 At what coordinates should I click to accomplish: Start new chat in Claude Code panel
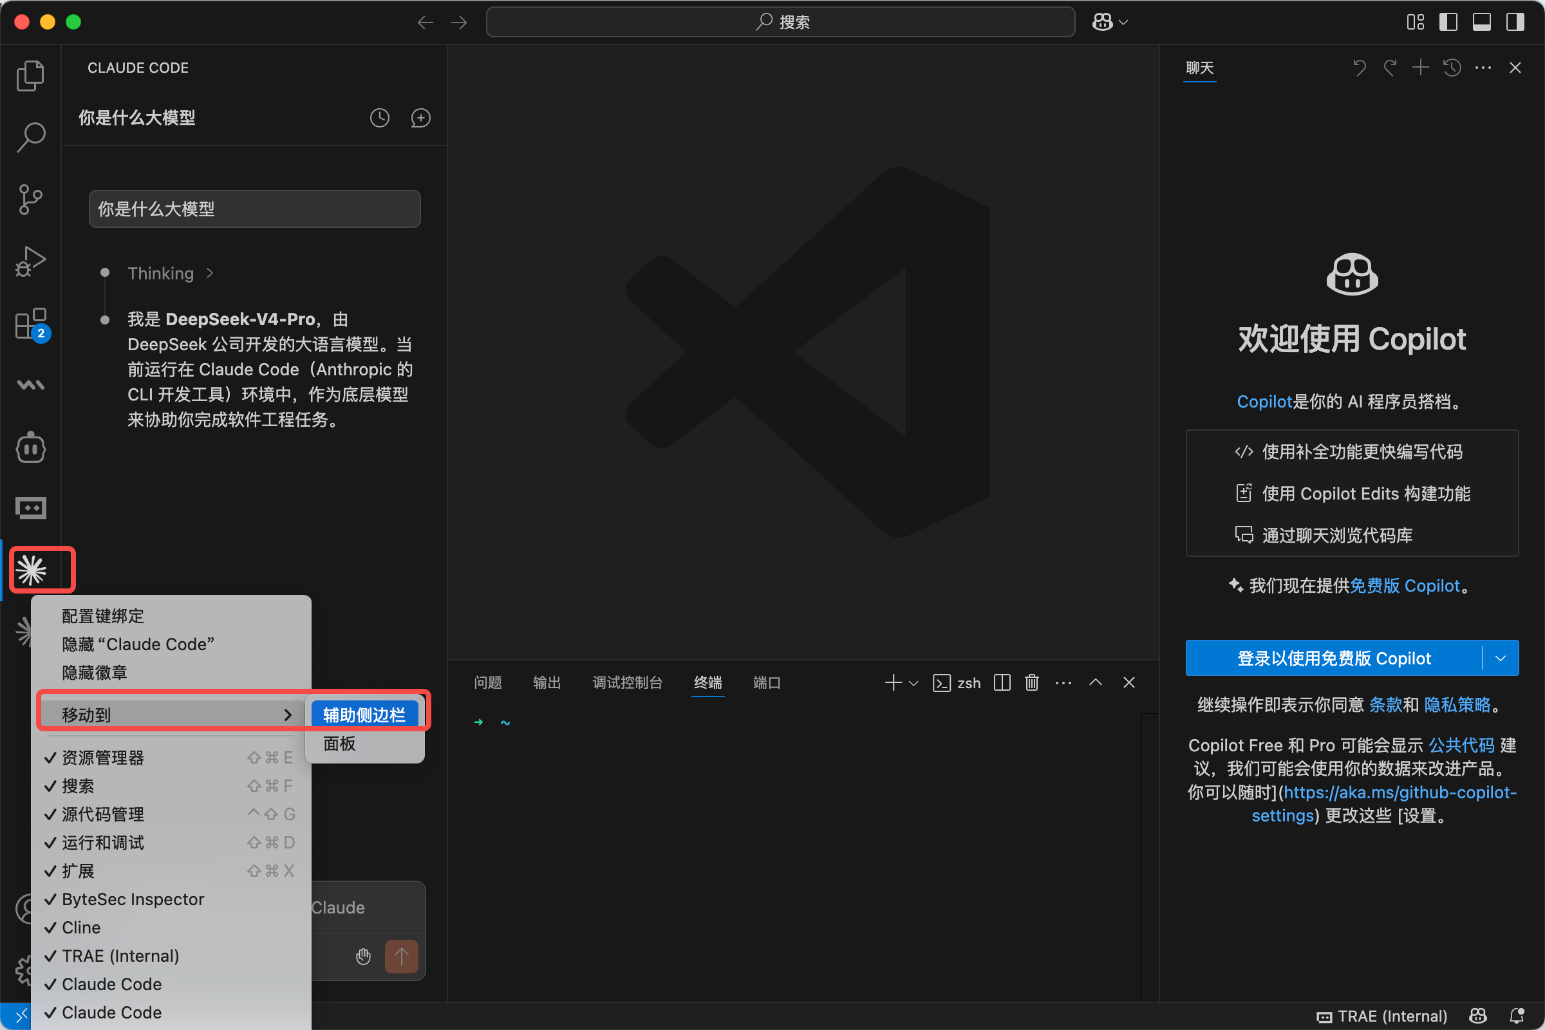420,118
